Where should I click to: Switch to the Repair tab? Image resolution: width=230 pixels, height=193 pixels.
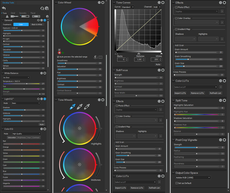tap(33, 13)
